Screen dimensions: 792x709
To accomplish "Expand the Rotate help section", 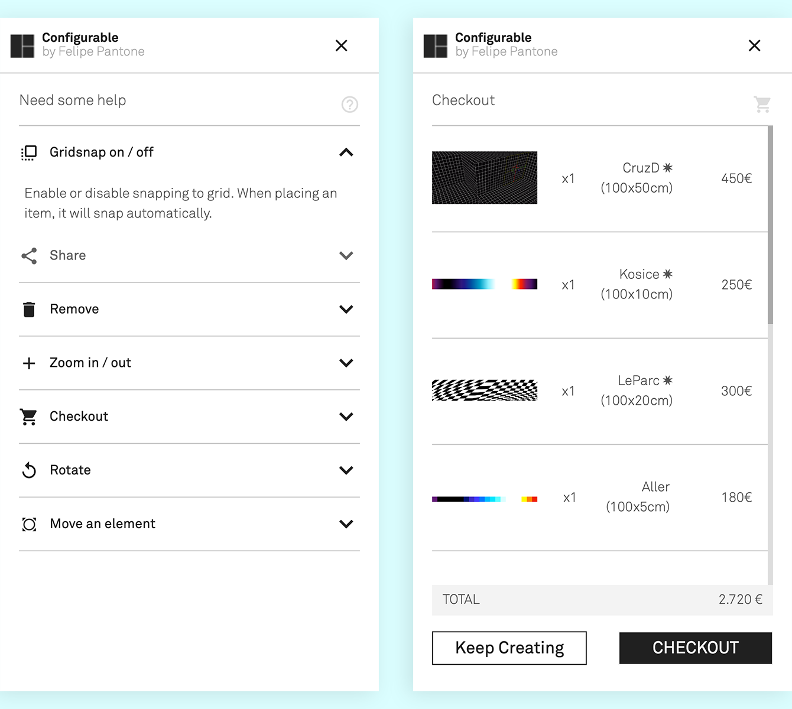I will tap(346, 470).
